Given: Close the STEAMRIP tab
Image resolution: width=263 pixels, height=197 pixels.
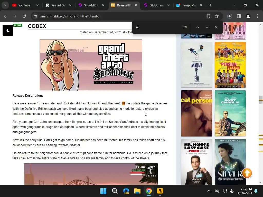Looking at the screenshot, I should 103,5.
